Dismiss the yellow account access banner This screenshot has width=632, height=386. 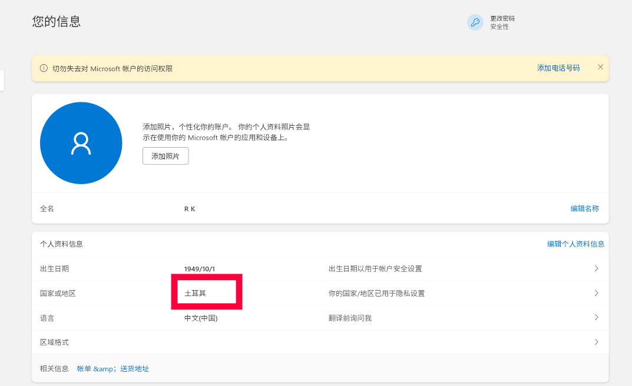pyautogui.click(x=600, y=67)
